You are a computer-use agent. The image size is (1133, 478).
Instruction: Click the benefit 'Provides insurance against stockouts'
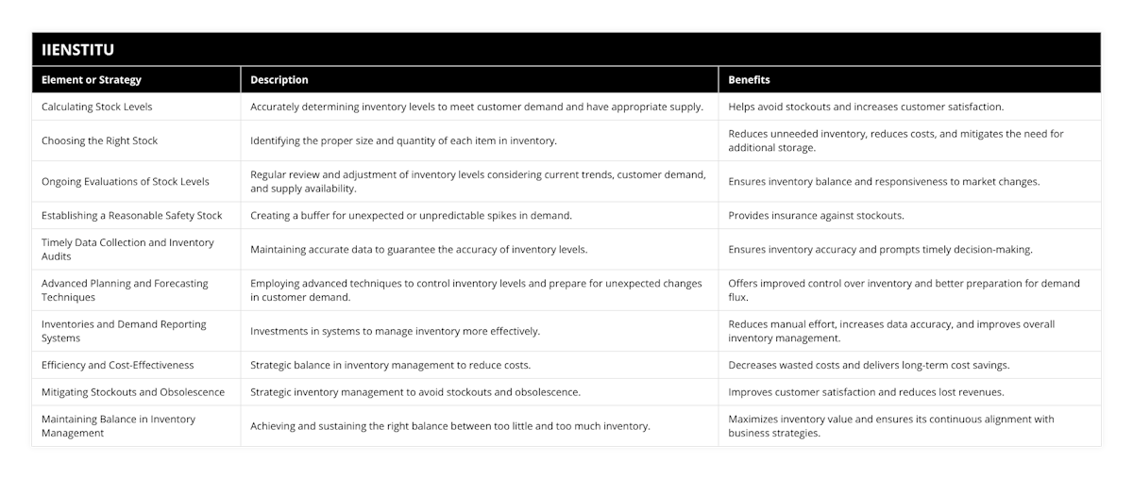point(816,215)
